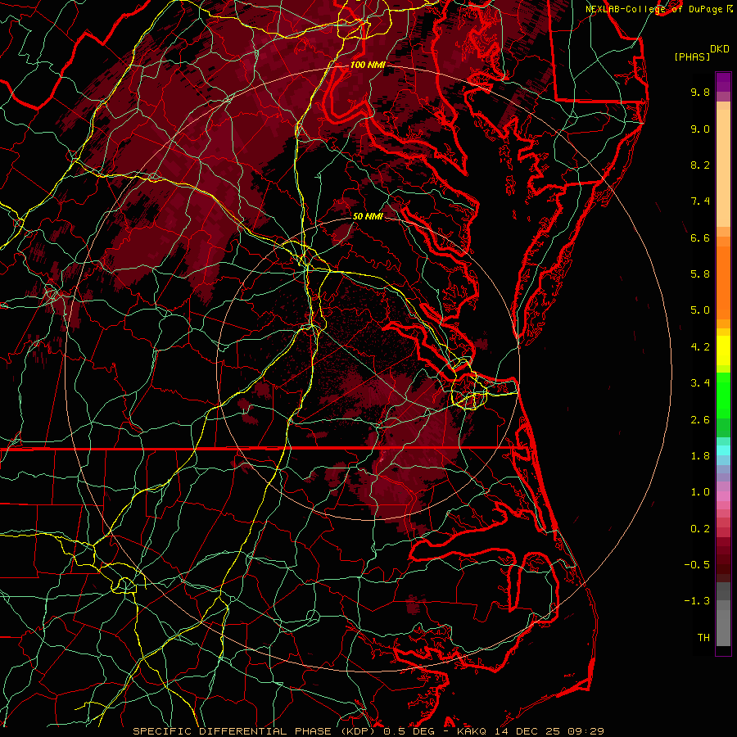The image size is (737, 737).
Task: Click the 9.0 legend value
Action: click(700, 129)
